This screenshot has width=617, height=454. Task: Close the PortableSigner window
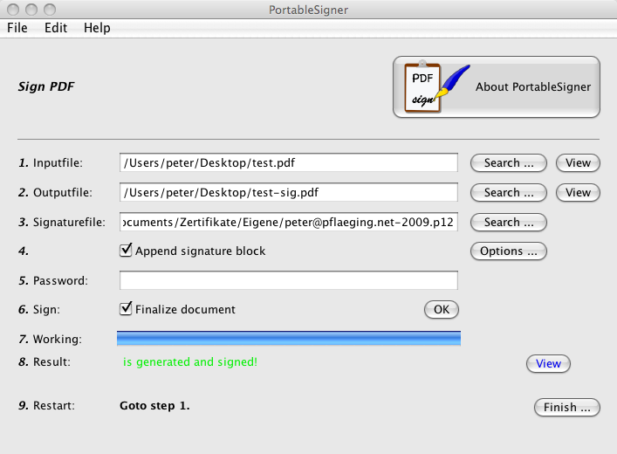tap(13, 9)
